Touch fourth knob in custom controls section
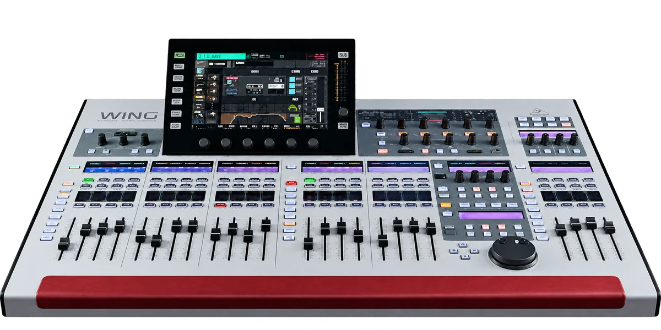Image resolution: width=661 pixels, height=330 pixels. tap(505, 176)
